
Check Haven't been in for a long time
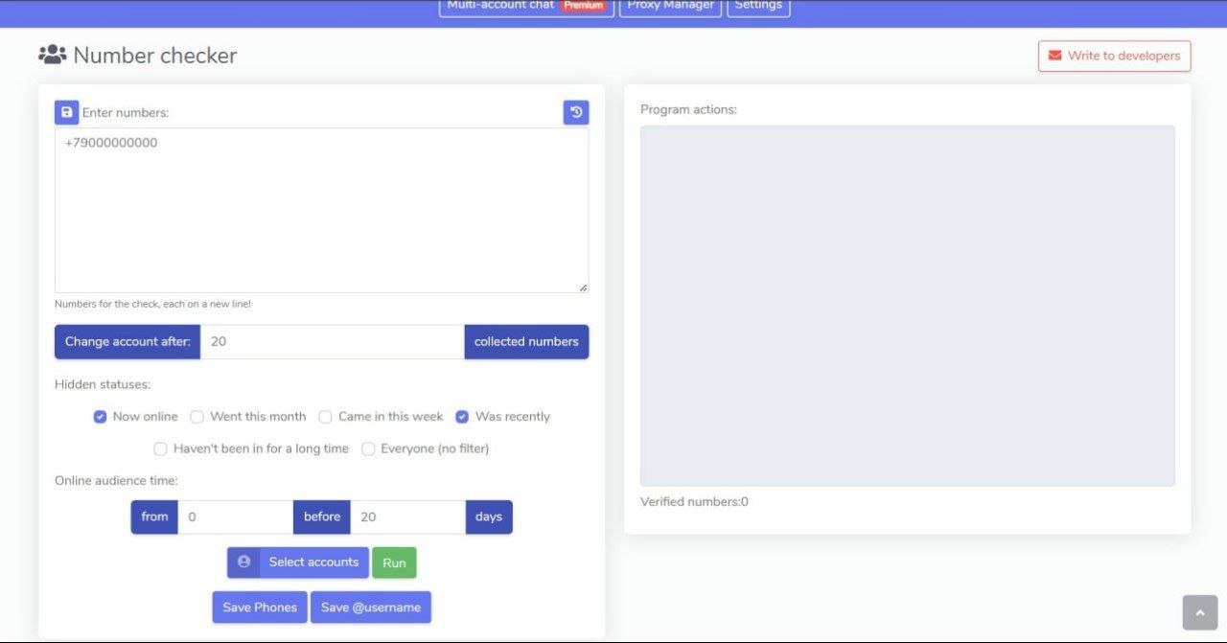tap(161, 448)
